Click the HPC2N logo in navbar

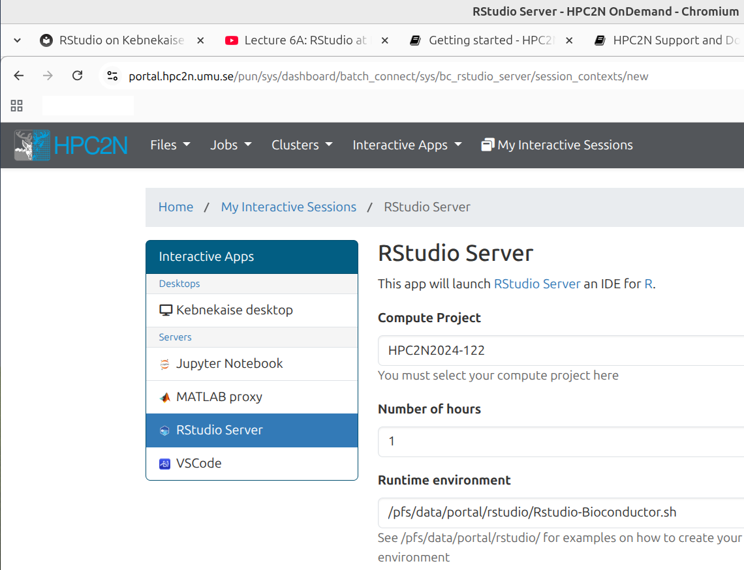tap(70, 145)
